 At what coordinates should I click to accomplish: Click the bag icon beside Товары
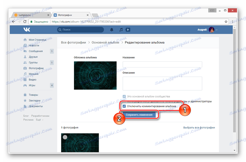(25, 95)
